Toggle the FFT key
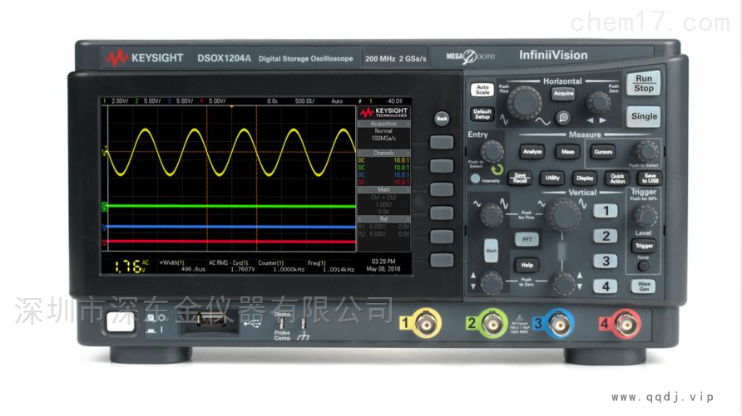742x416 pixels. point(527,239)
